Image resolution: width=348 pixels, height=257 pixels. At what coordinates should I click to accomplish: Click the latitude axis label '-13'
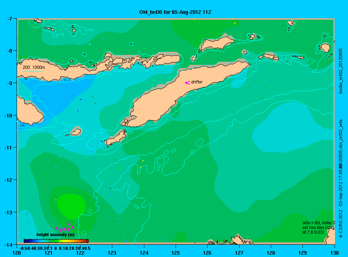tap(8, 212)
